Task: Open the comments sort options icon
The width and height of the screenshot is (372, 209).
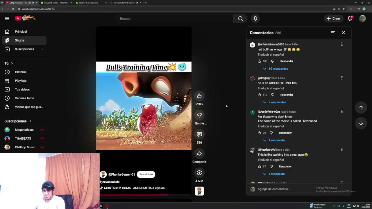Action: coord(333,33)
